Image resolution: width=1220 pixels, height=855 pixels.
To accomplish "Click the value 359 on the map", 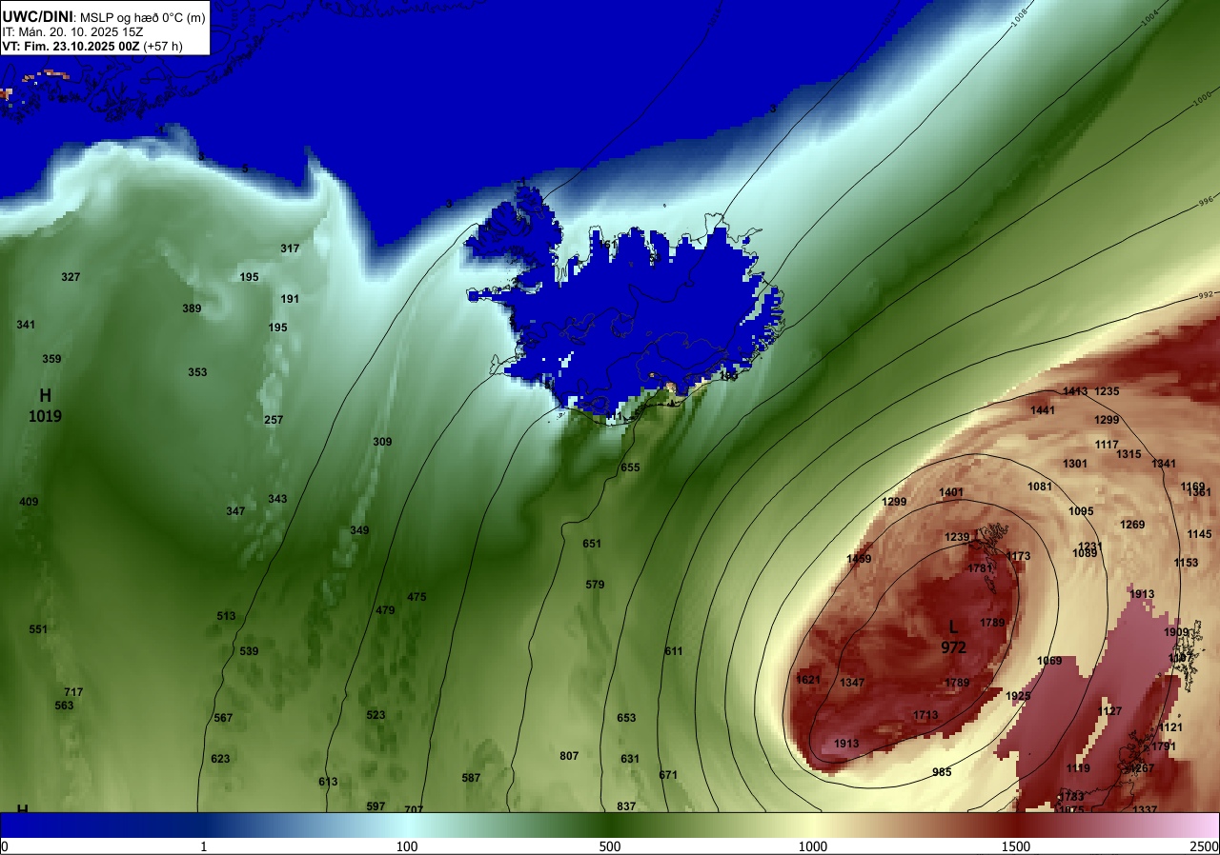I will 51,359.
